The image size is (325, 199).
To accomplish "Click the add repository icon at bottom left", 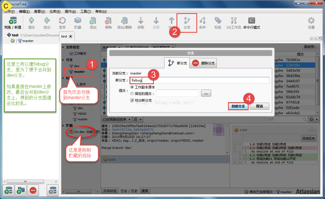I will [8, 190].
